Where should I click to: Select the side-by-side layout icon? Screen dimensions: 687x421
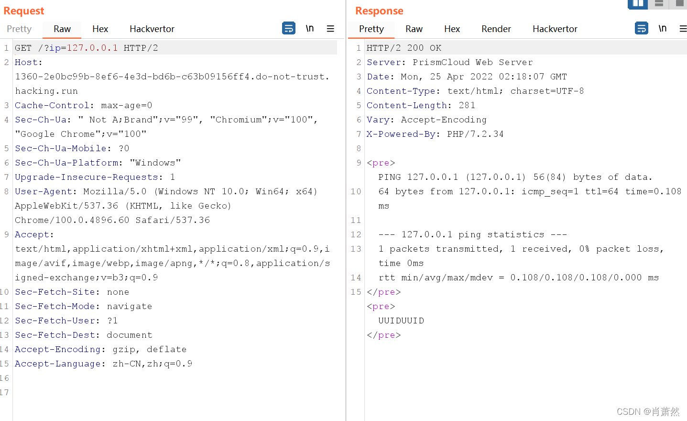tap(638, 4)
